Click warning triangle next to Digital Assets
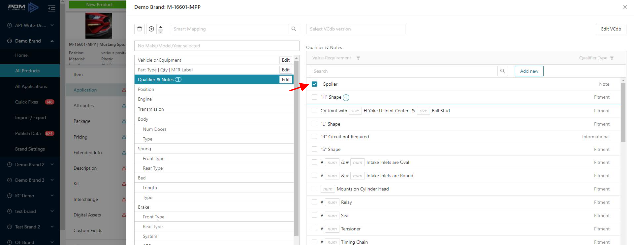Image resolution: width=634 pixels, height=245 pixels. pyautogui.click(x=124, y=215)
